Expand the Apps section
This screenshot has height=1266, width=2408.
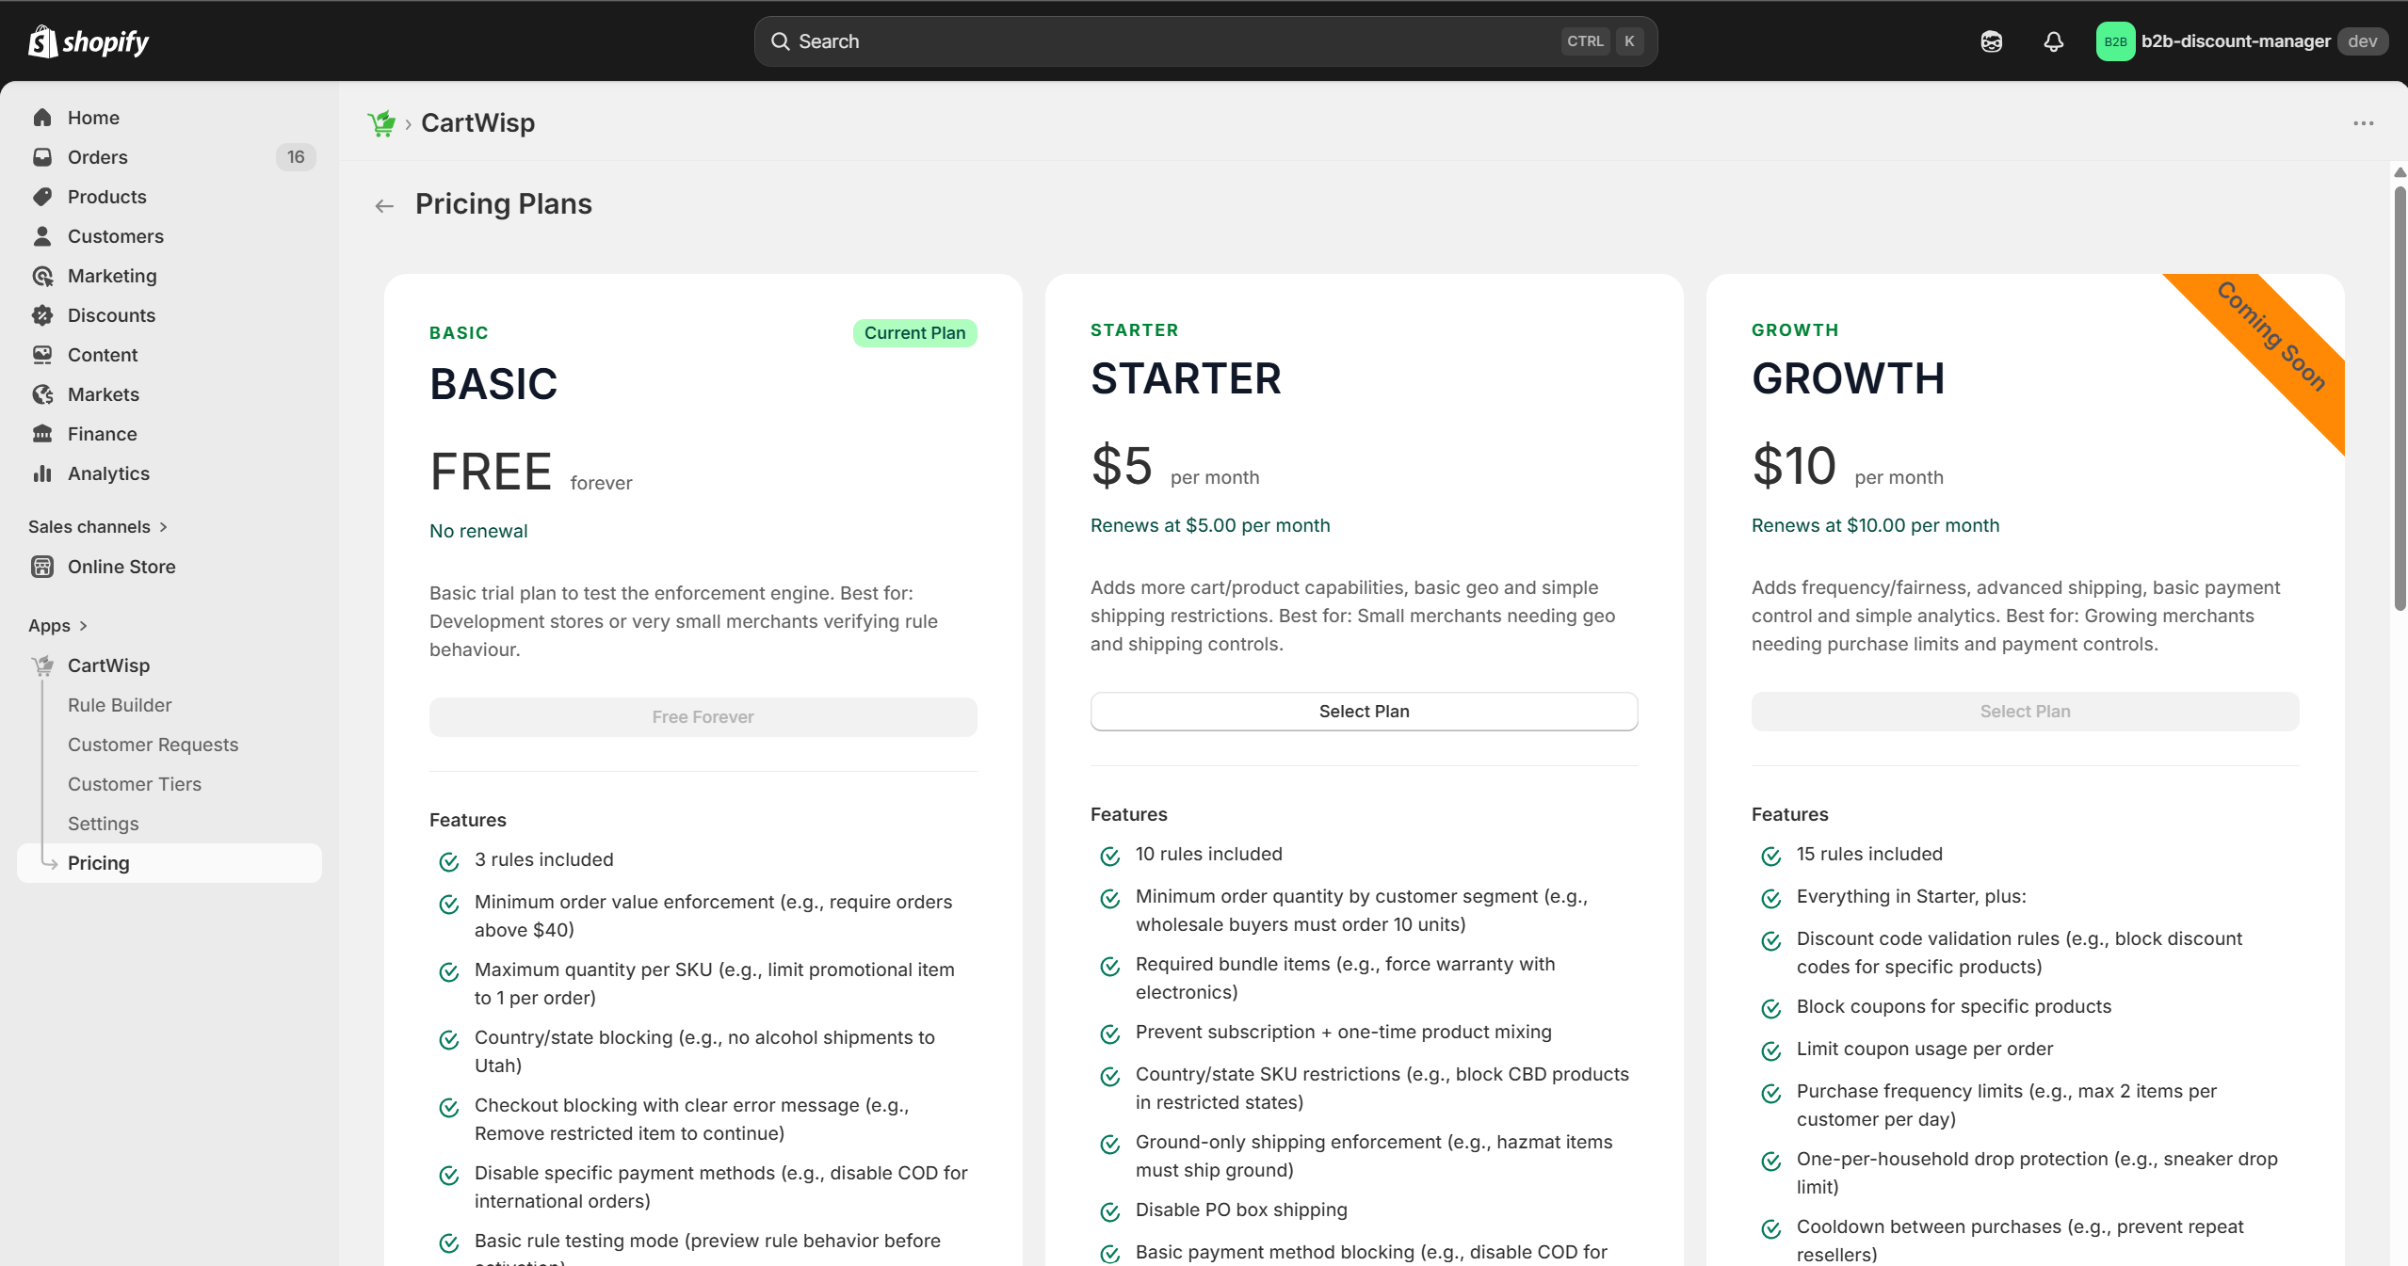click(x=58, y=626)
